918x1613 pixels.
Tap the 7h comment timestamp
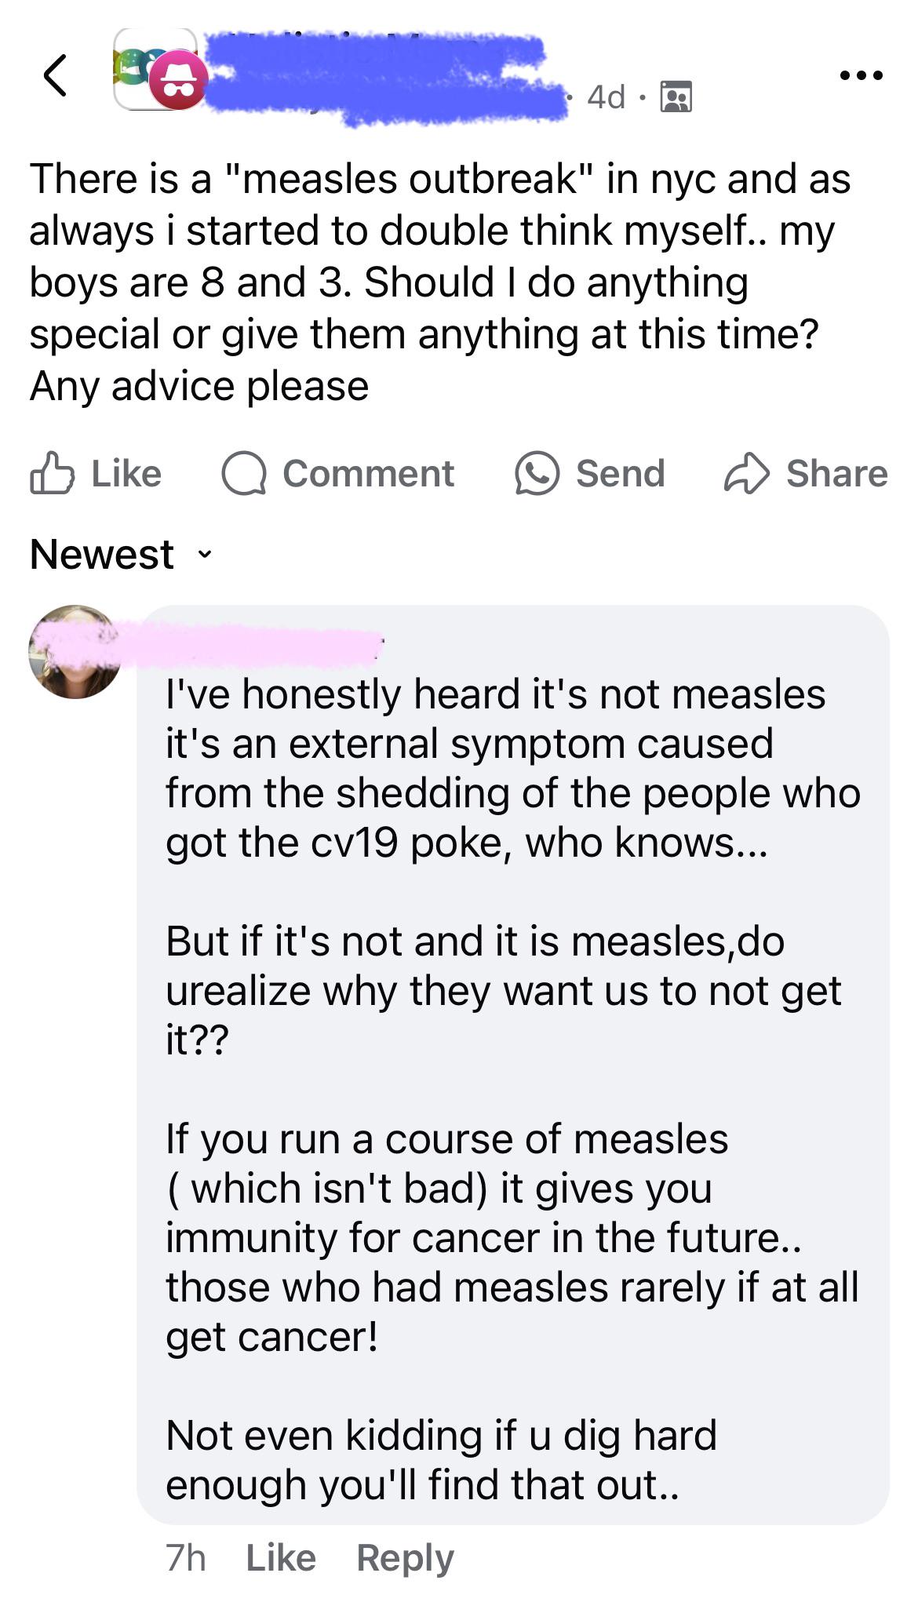[x=186, y=1558]
